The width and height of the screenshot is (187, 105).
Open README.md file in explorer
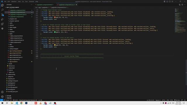pyautogui.click(x=11, y=85)
